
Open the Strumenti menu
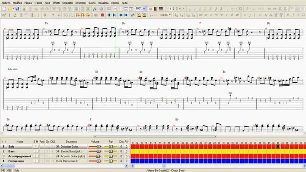pos(81,3)
